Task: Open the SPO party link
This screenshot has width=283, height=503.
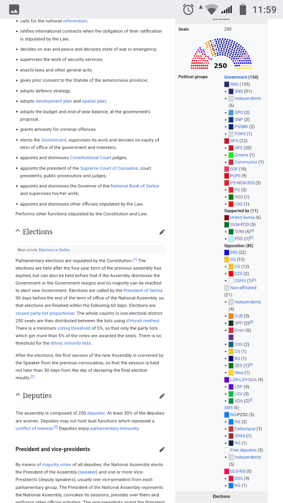Action: click(239, 112)
